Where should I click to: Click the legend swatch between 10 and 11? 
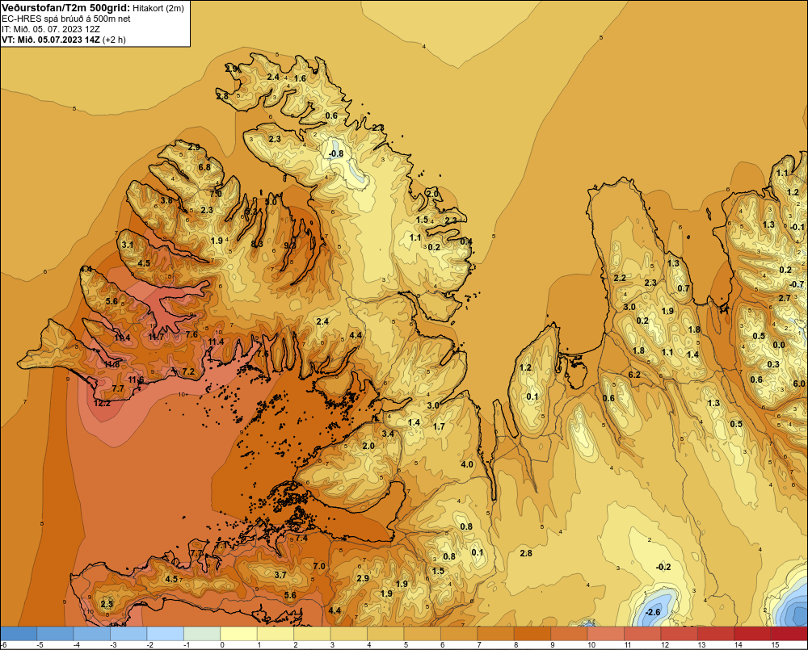(x=605, y=634)
